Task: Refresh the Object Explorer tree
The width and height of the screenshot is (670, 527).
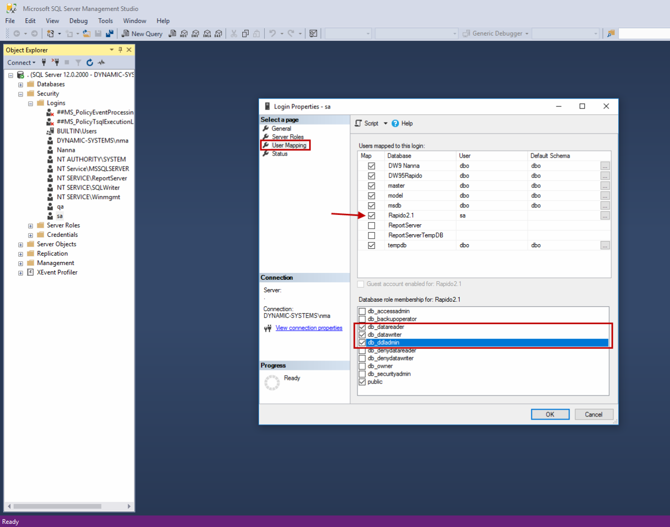Action: 90,62
